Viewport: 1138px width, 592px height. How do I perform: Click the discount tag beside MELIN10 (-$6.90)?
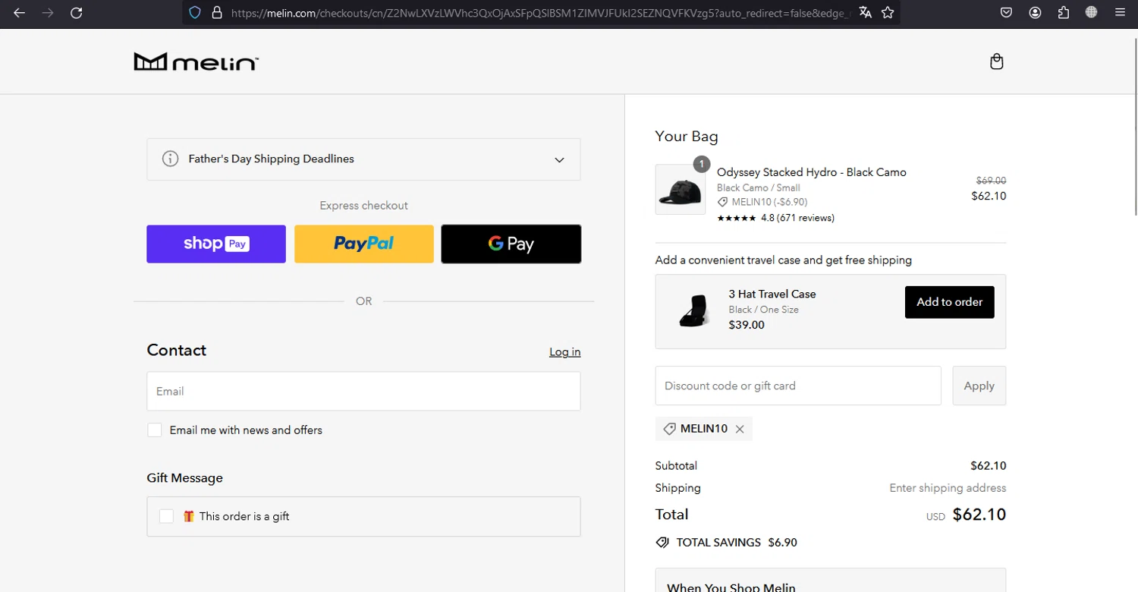coord(722,203)
